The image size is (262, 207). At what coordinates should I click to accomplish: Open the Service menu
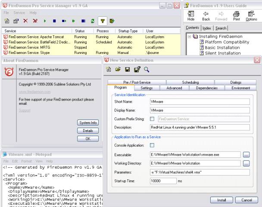click(19, 13)
